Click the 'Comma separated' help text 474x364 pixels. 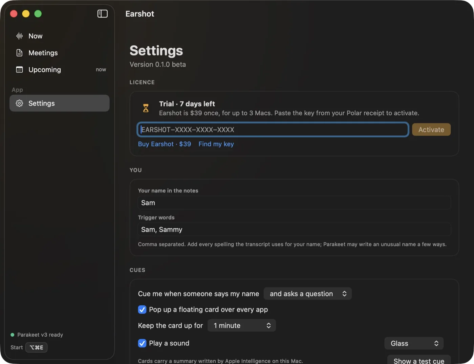(292, 244)
